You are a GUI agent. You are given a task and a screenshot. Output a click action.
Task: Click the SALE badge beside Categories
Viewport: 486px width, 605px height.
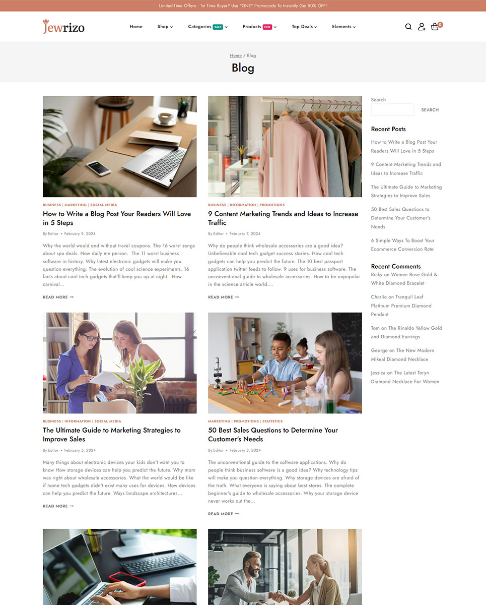(x=218, y=27)
